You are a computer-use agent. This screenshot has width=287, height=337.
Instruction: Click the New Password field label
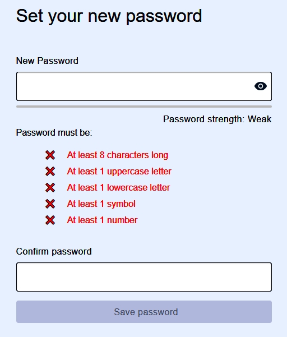click(47, 61)
